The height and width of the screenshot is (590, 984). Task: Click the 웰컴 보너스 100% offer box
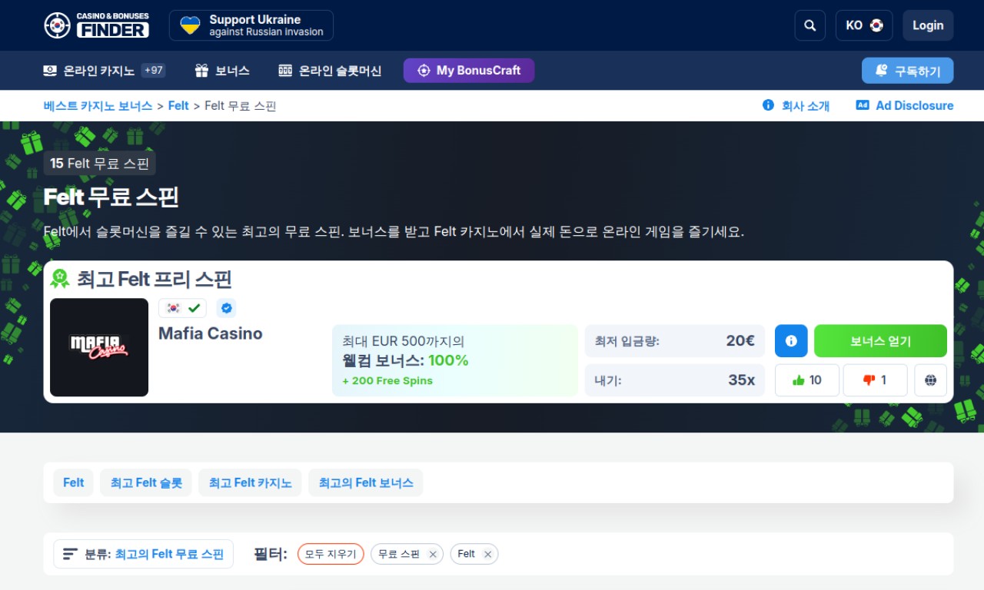[x=455, y=360]
